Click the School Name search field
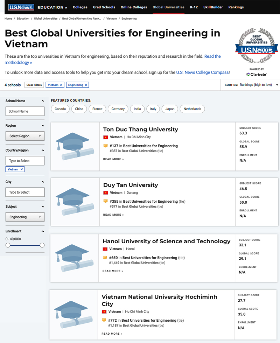Screen dimensions: 280x343 click(25, 111)
